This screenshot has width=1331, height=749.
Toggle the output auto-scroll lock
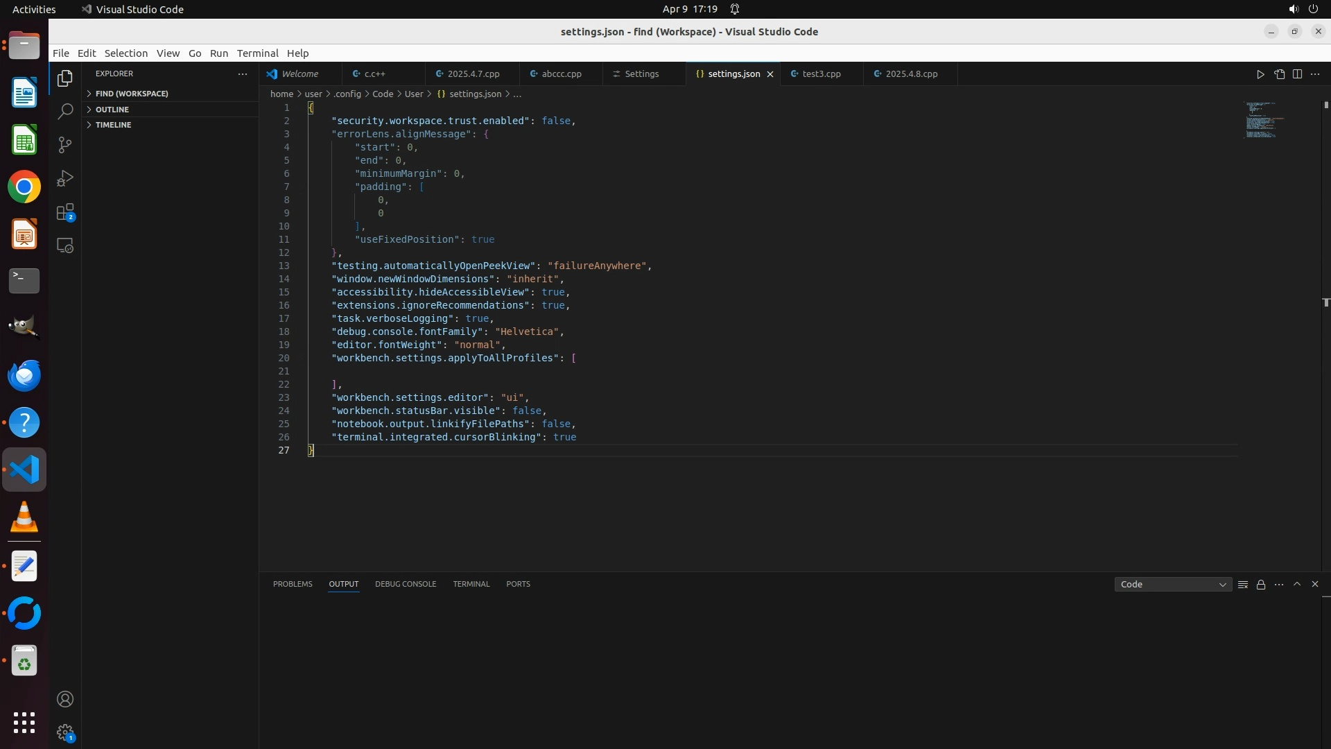coord(1261,585)
